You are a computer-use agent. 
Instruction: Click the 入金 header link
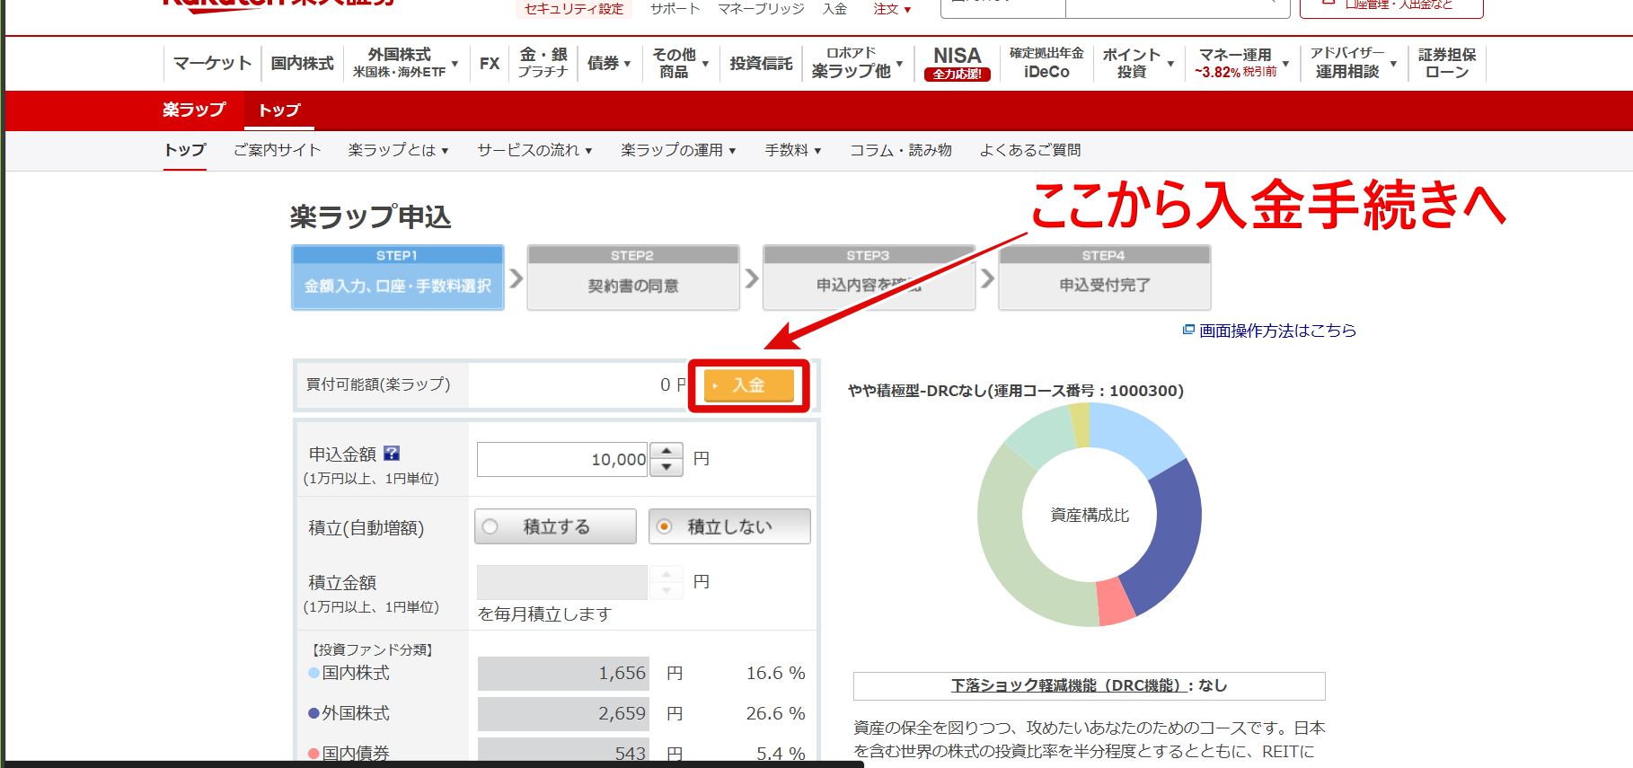835,8
